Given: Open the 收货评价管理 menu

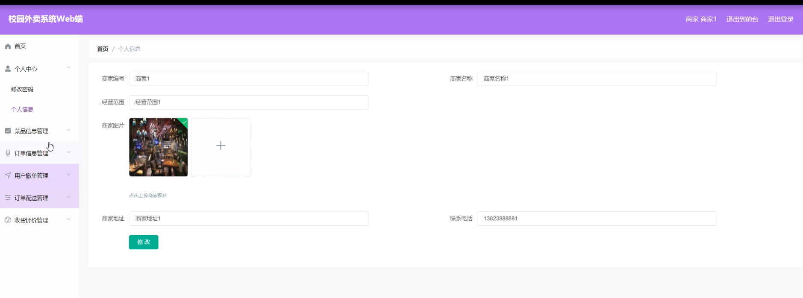Looking at the screenshot, I should 39,220.
